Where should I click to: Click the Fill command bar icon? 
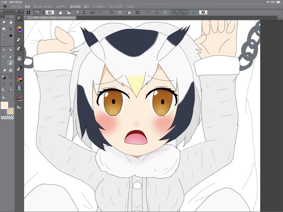[x=129, y=12]
